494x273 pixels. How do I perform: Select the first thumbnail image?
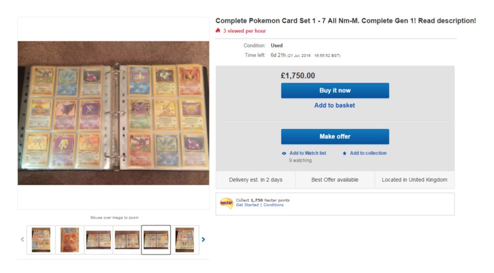(41, 240)
